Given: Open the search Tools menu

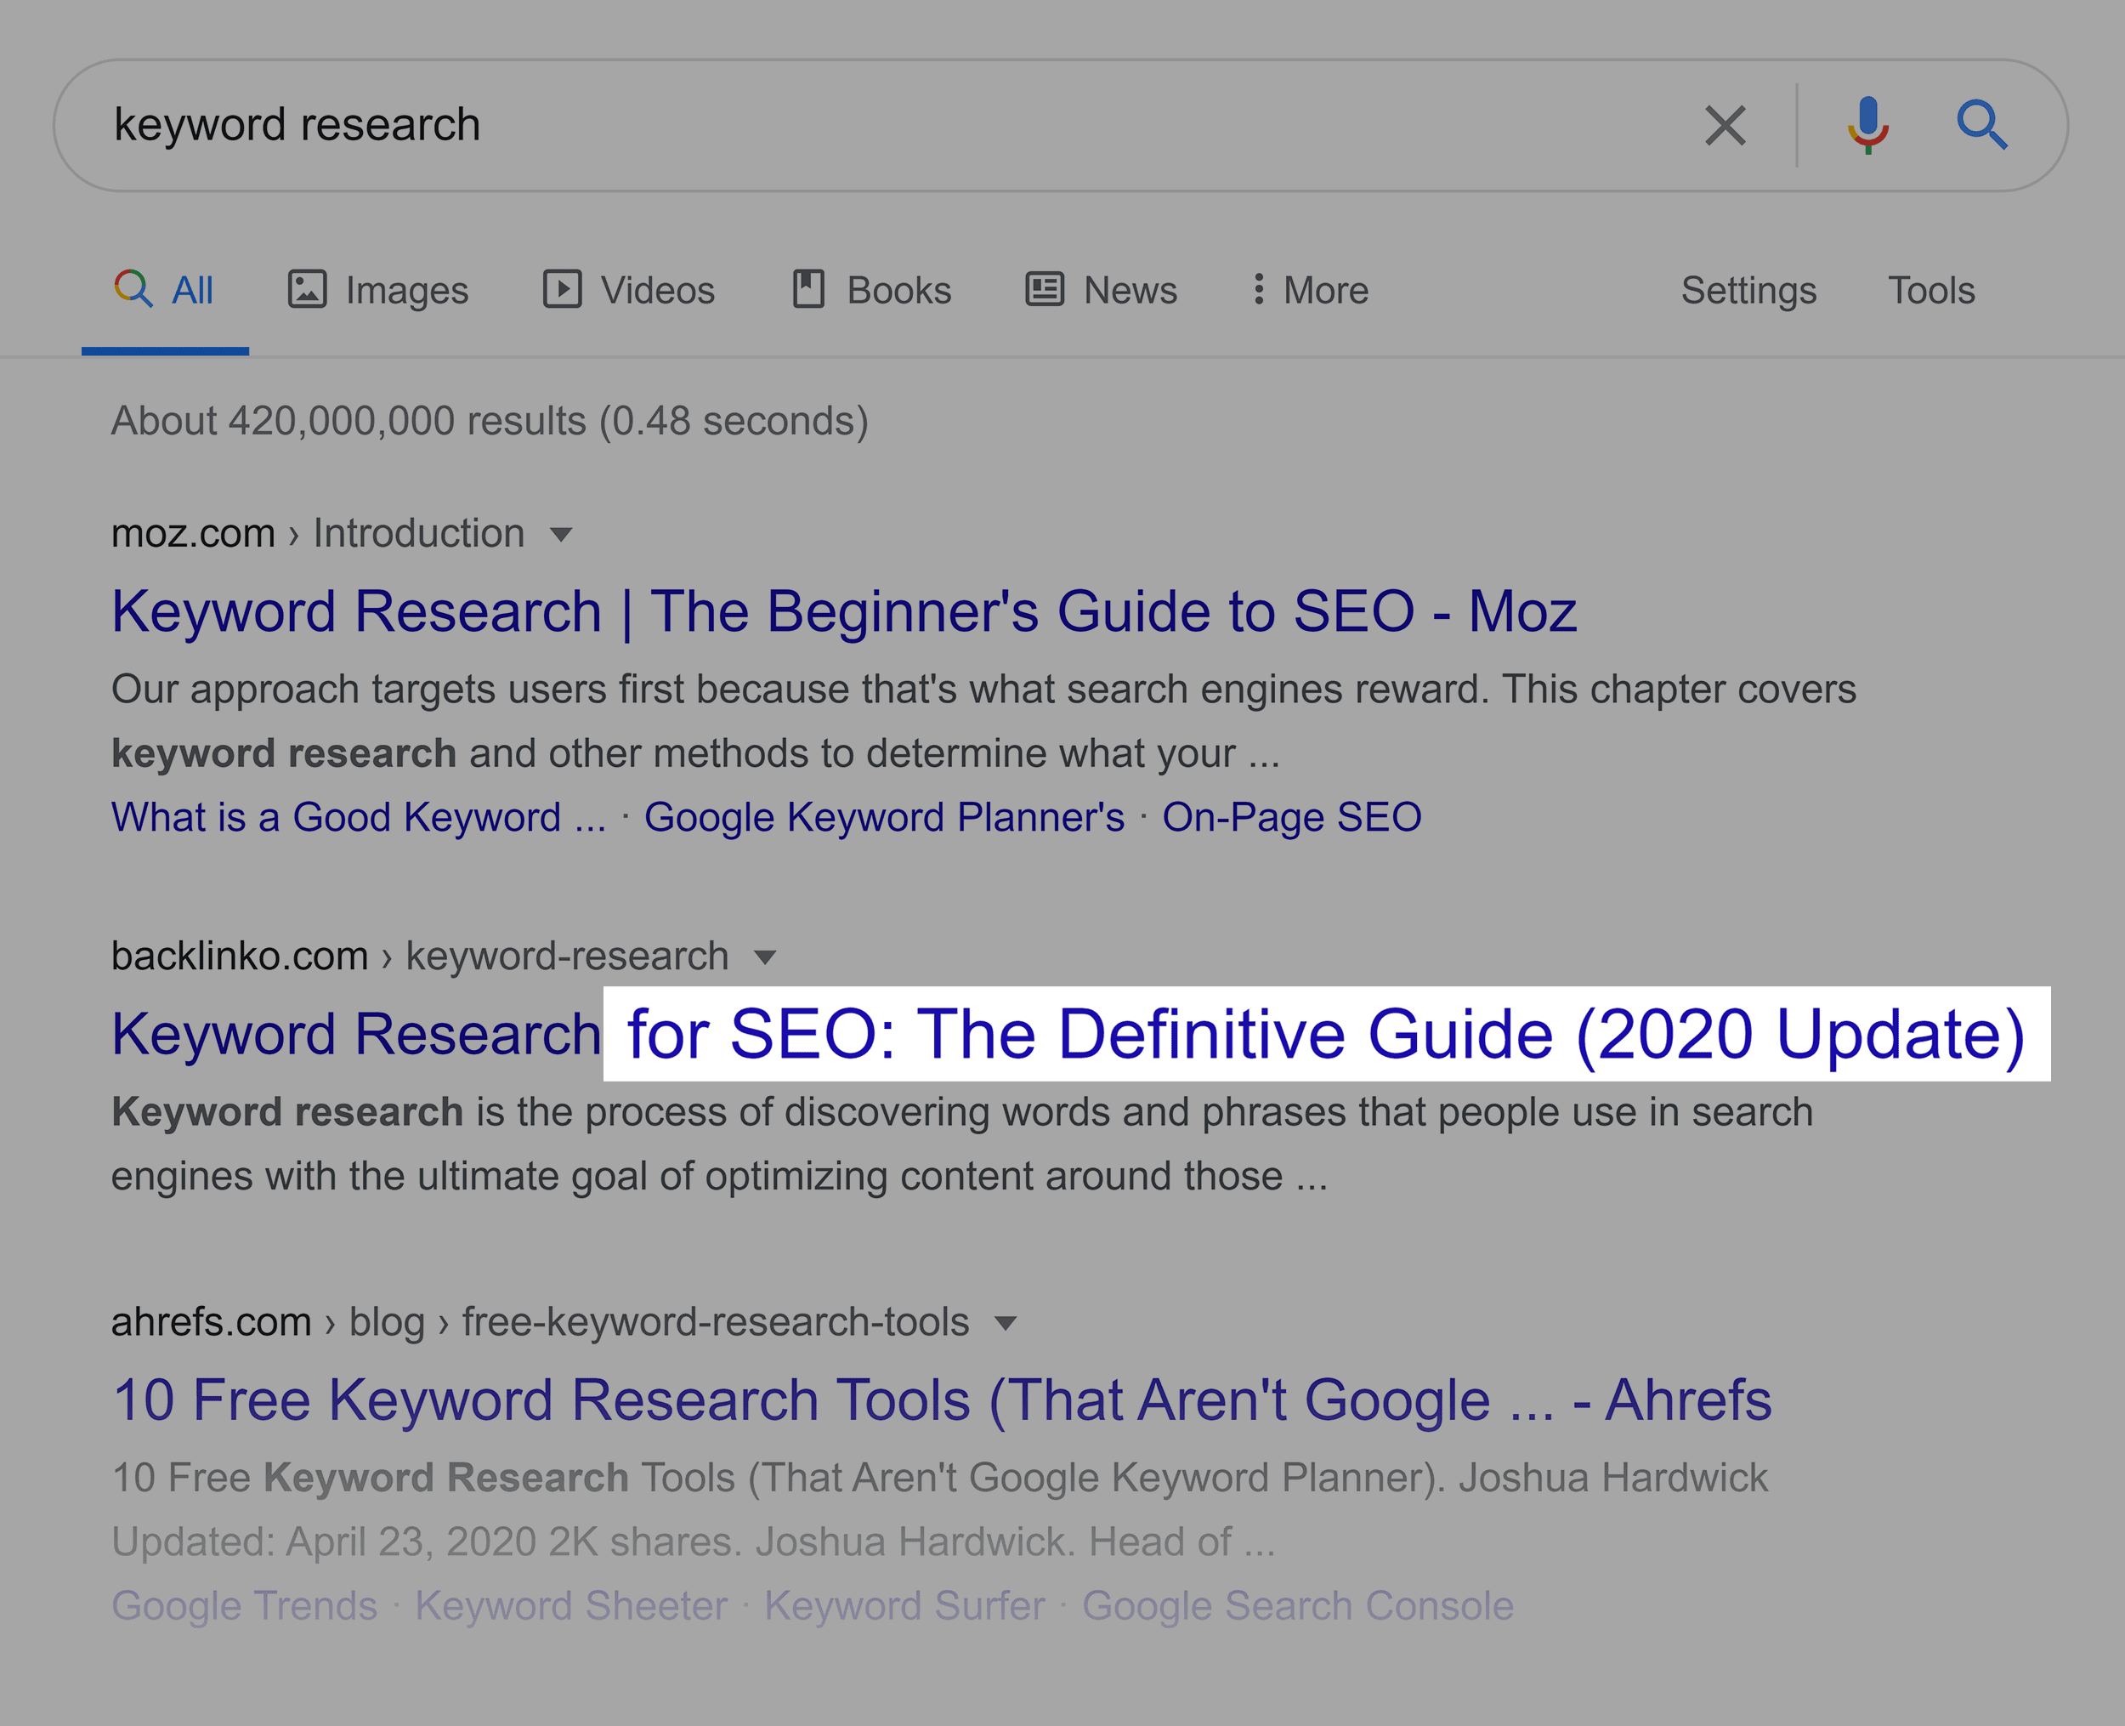Looking at the screenshot, I should click(1931, 290).
